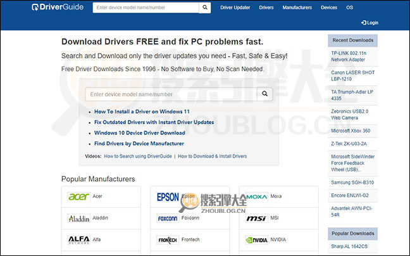Select Frontech manufacturer name text
The height and width of the screenshot is (256, 410).
pos(190,240)
